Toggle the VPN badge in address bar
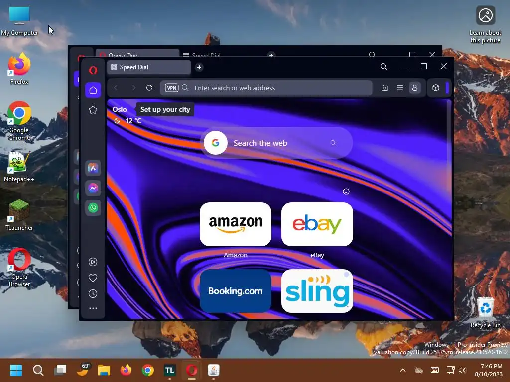Screen dimensions: 510x382 click(x=172, y=88)
